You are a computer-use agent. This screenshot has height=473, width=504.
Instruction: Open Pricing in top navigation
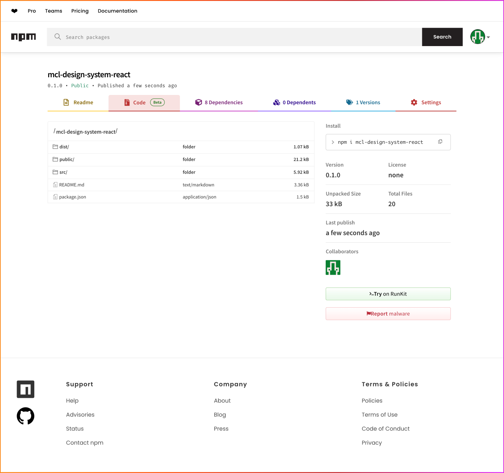click(x=80, y=11)
